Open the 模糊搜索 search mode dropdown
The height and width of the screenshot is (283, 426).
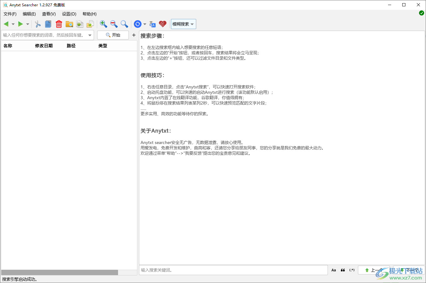pos(184,24)
